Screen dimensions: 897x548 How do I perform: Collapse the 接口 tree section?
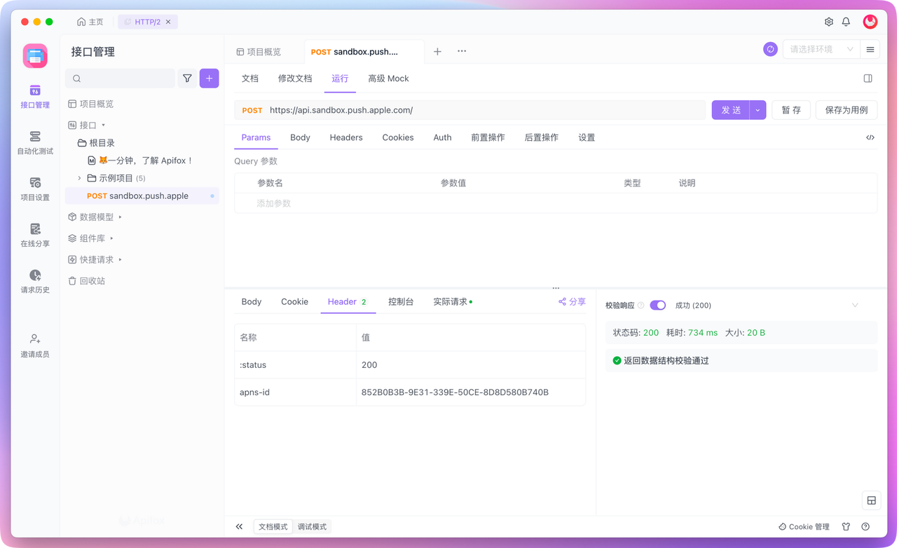(x=104, y=125)
